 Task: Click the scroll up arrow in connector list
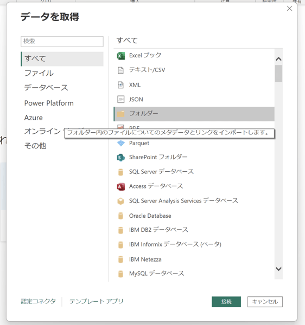coord(278,59)
